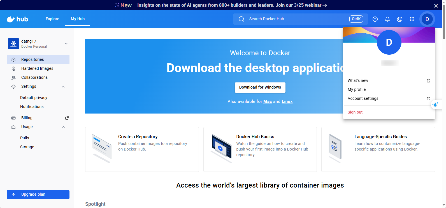Screen dimensions: 446x208
Task: Open the notifications bell icon
Action: (x=387, y=19)
